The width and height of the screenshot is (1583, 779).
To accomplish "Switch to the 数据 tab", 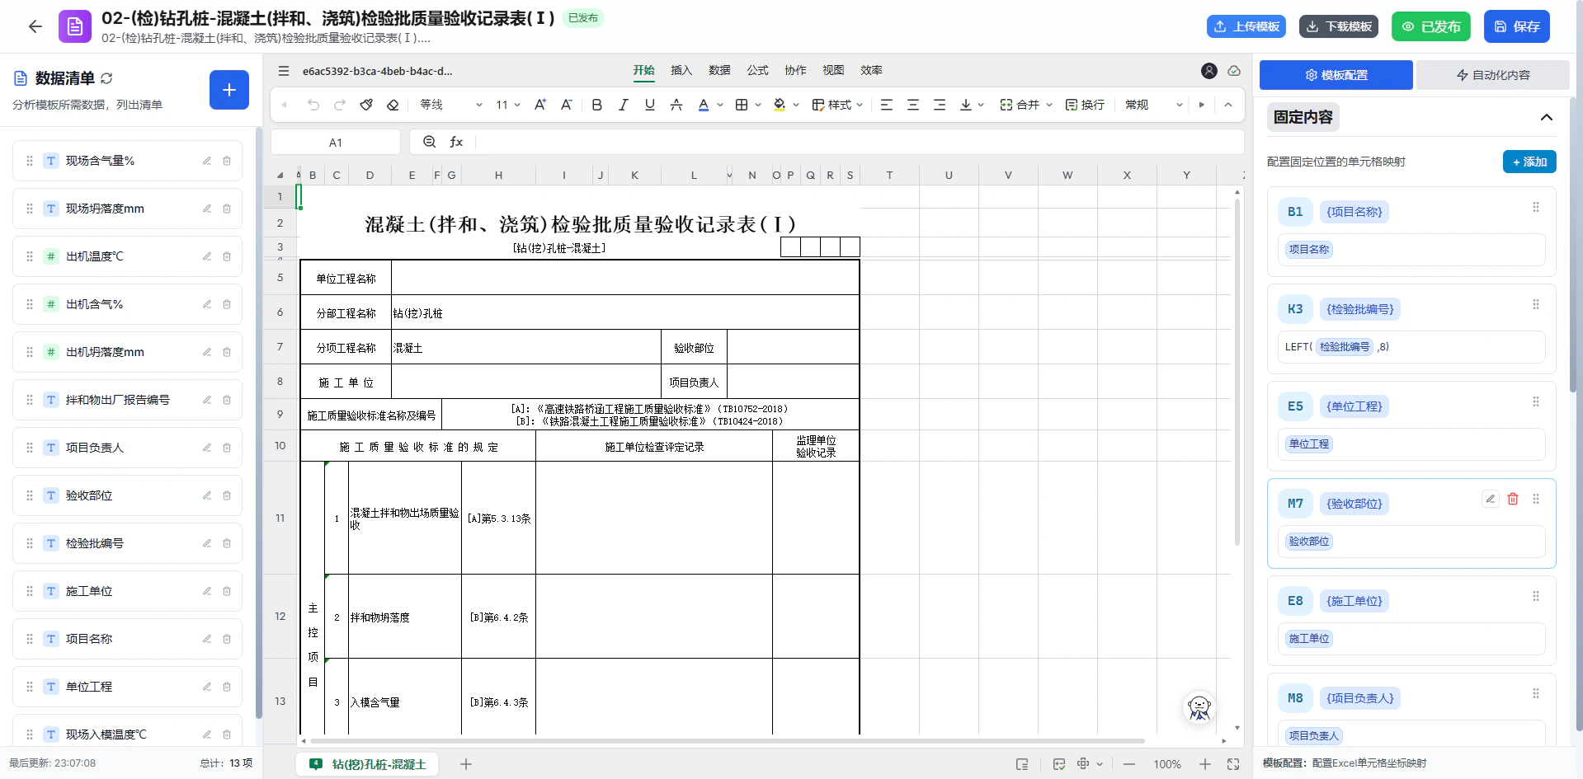I will coord(719,71).
